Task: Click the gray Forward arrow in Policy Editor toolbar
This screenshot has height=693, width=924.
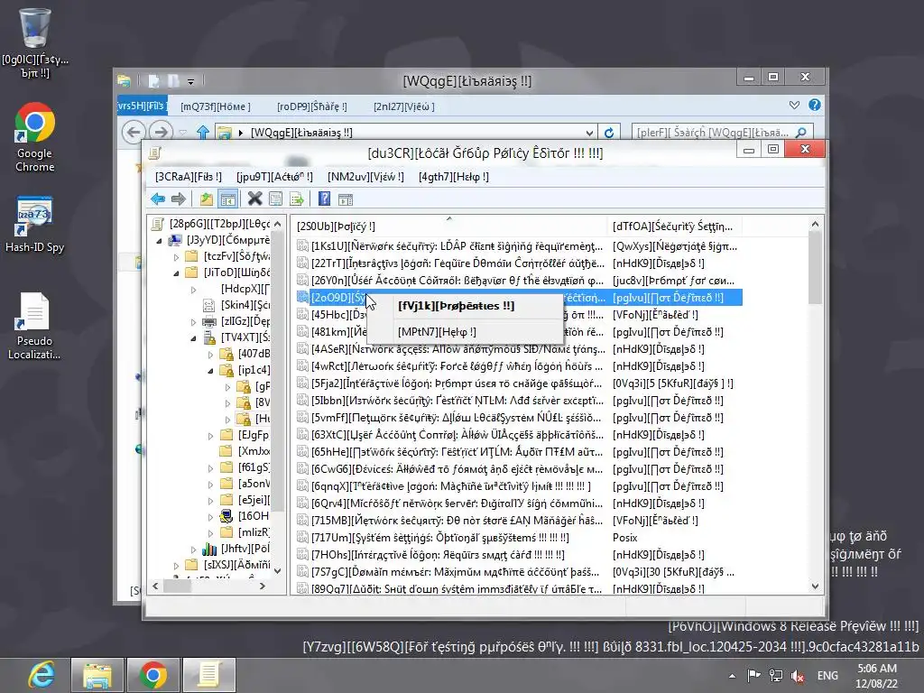Action: (x=178, y=199)
